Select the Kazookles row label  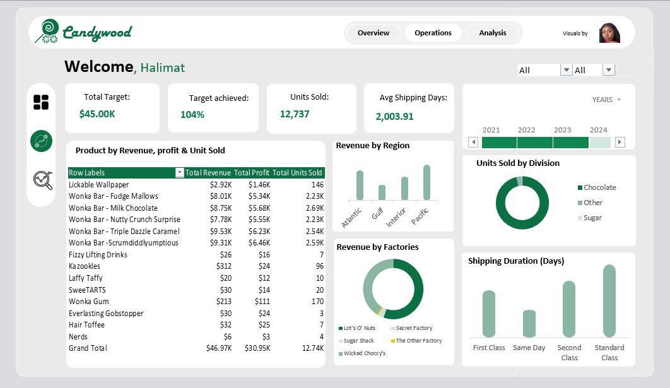84,266
